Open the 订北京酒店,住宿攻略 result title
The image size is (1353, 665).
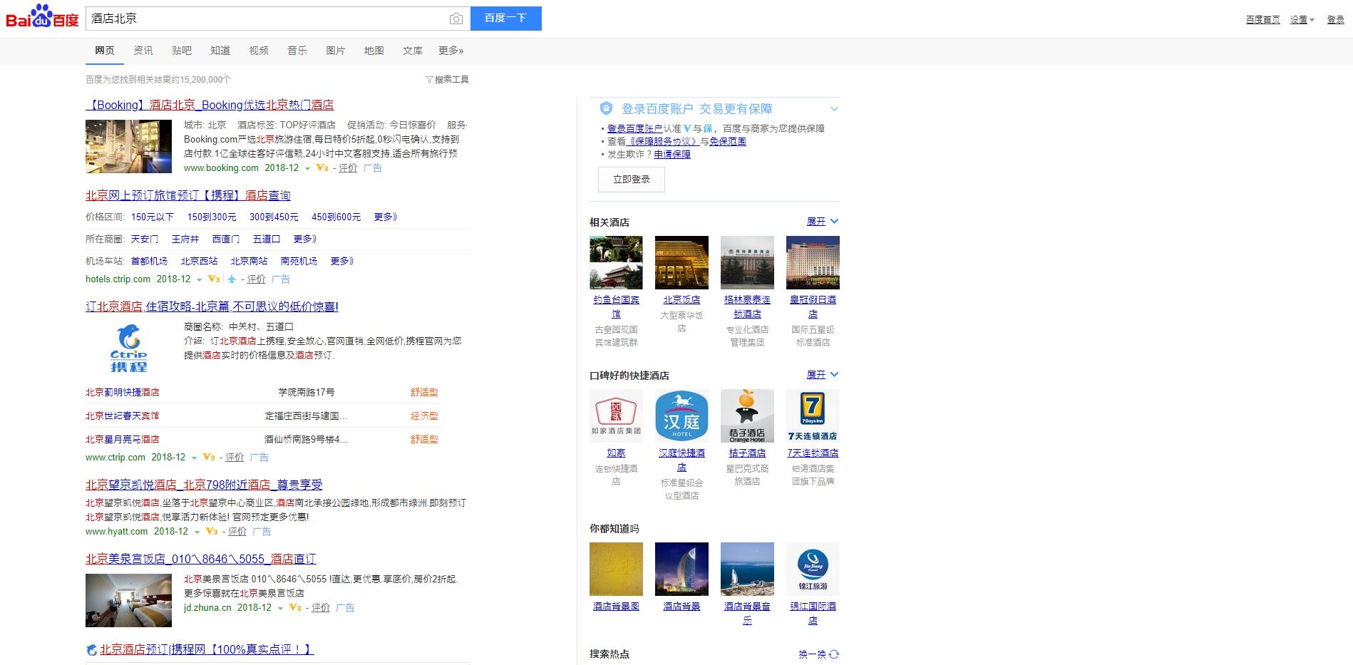point(212,306)
